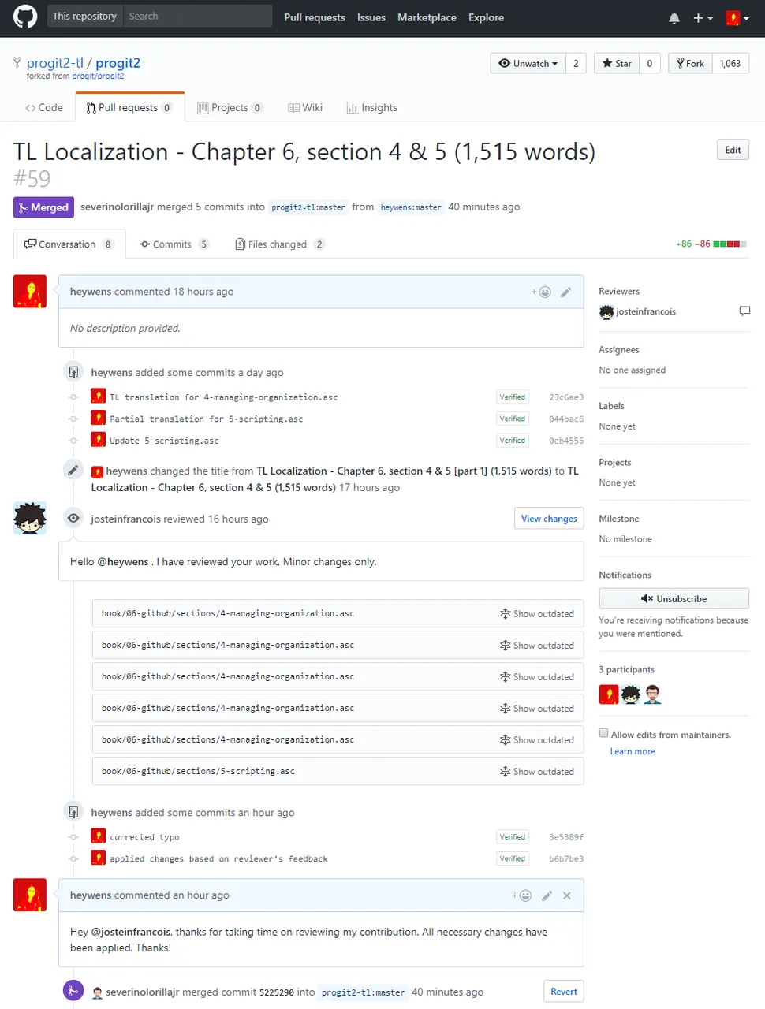Open the Wiki tab
The height and width of the screenshot is (1009, 765).
coord(305,107)
